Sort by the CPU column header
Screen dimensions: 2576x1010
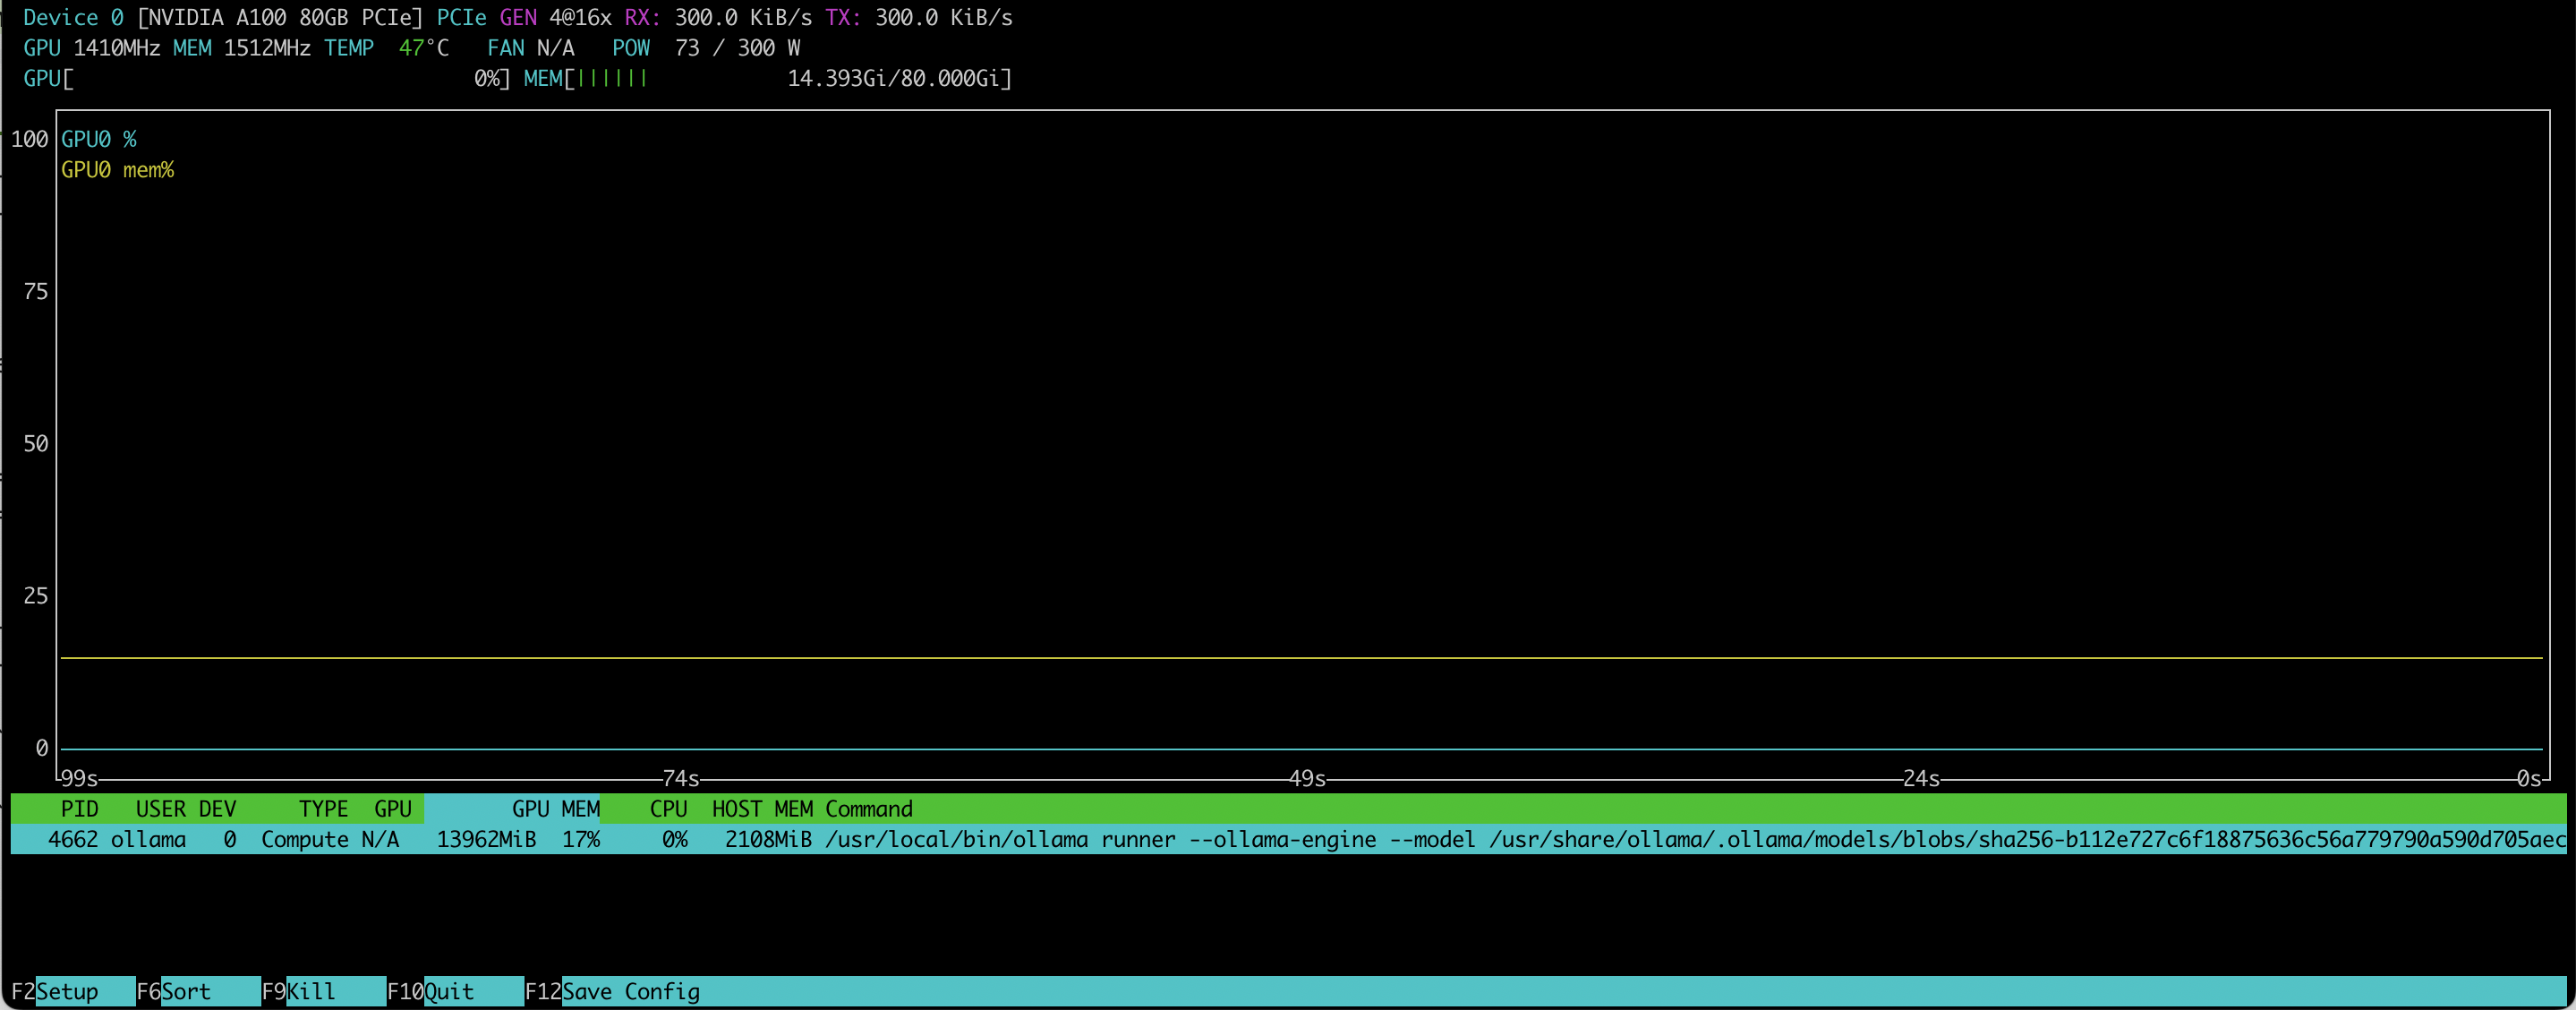pos(666,809)
